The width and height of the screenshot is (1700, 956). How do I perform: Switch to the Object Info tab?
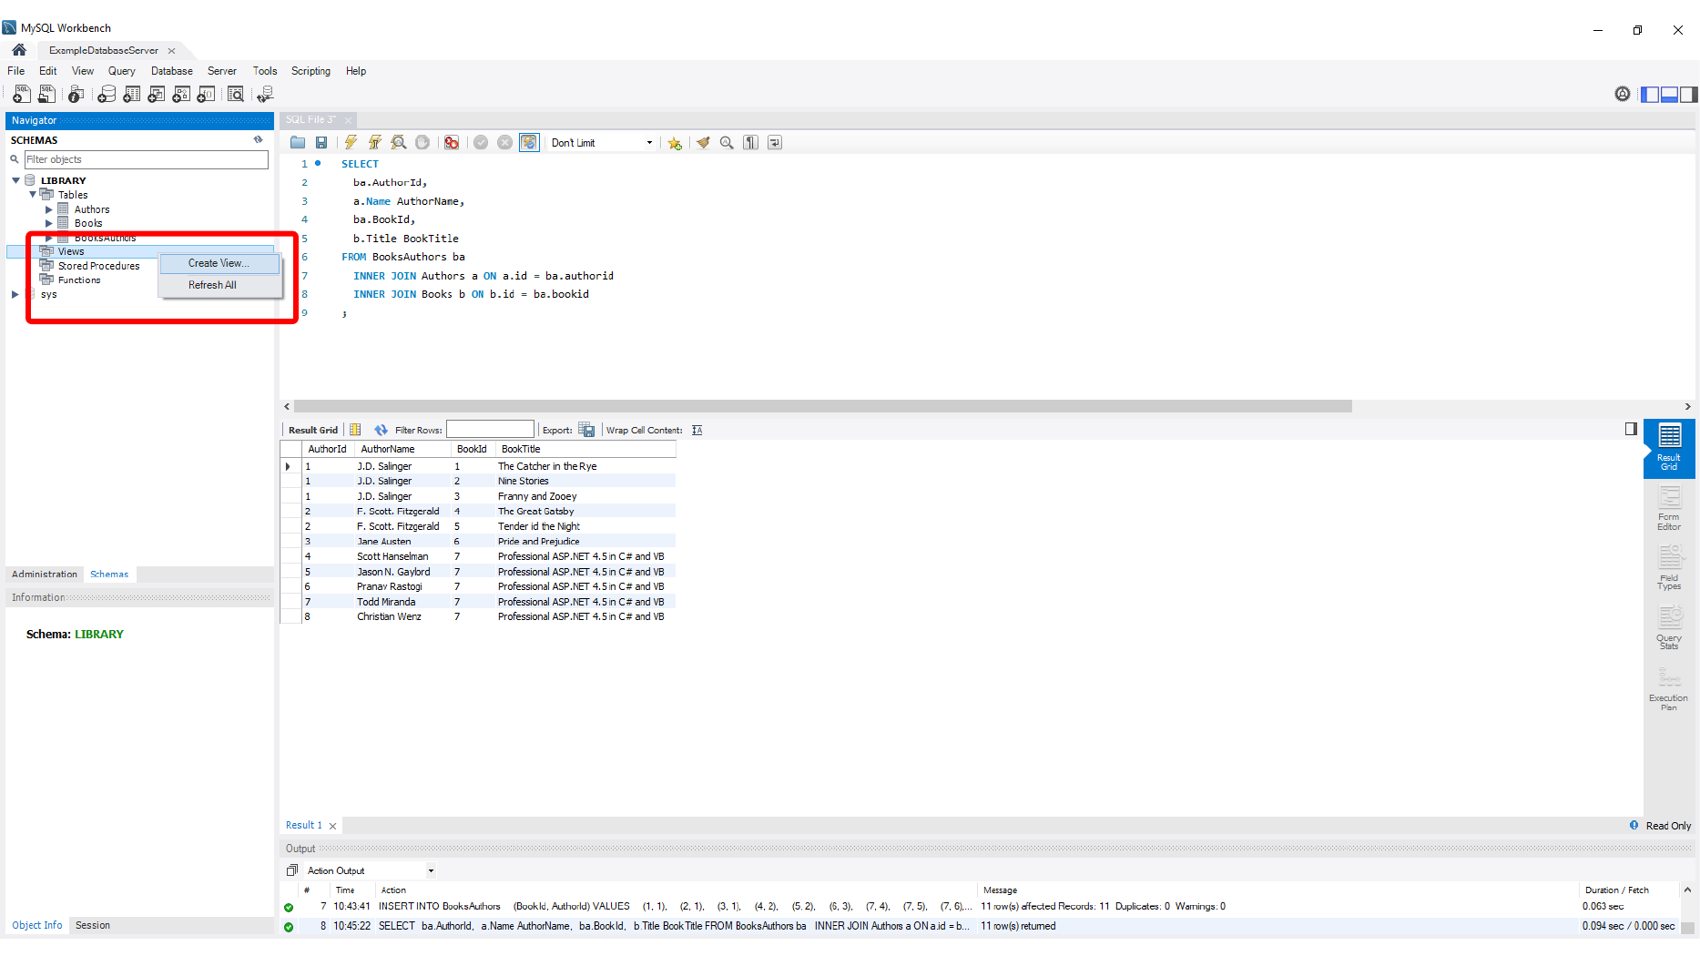point(37,925)
